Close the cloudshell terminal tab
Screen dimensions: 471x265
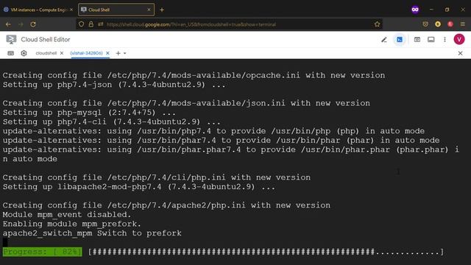(62, 53)
